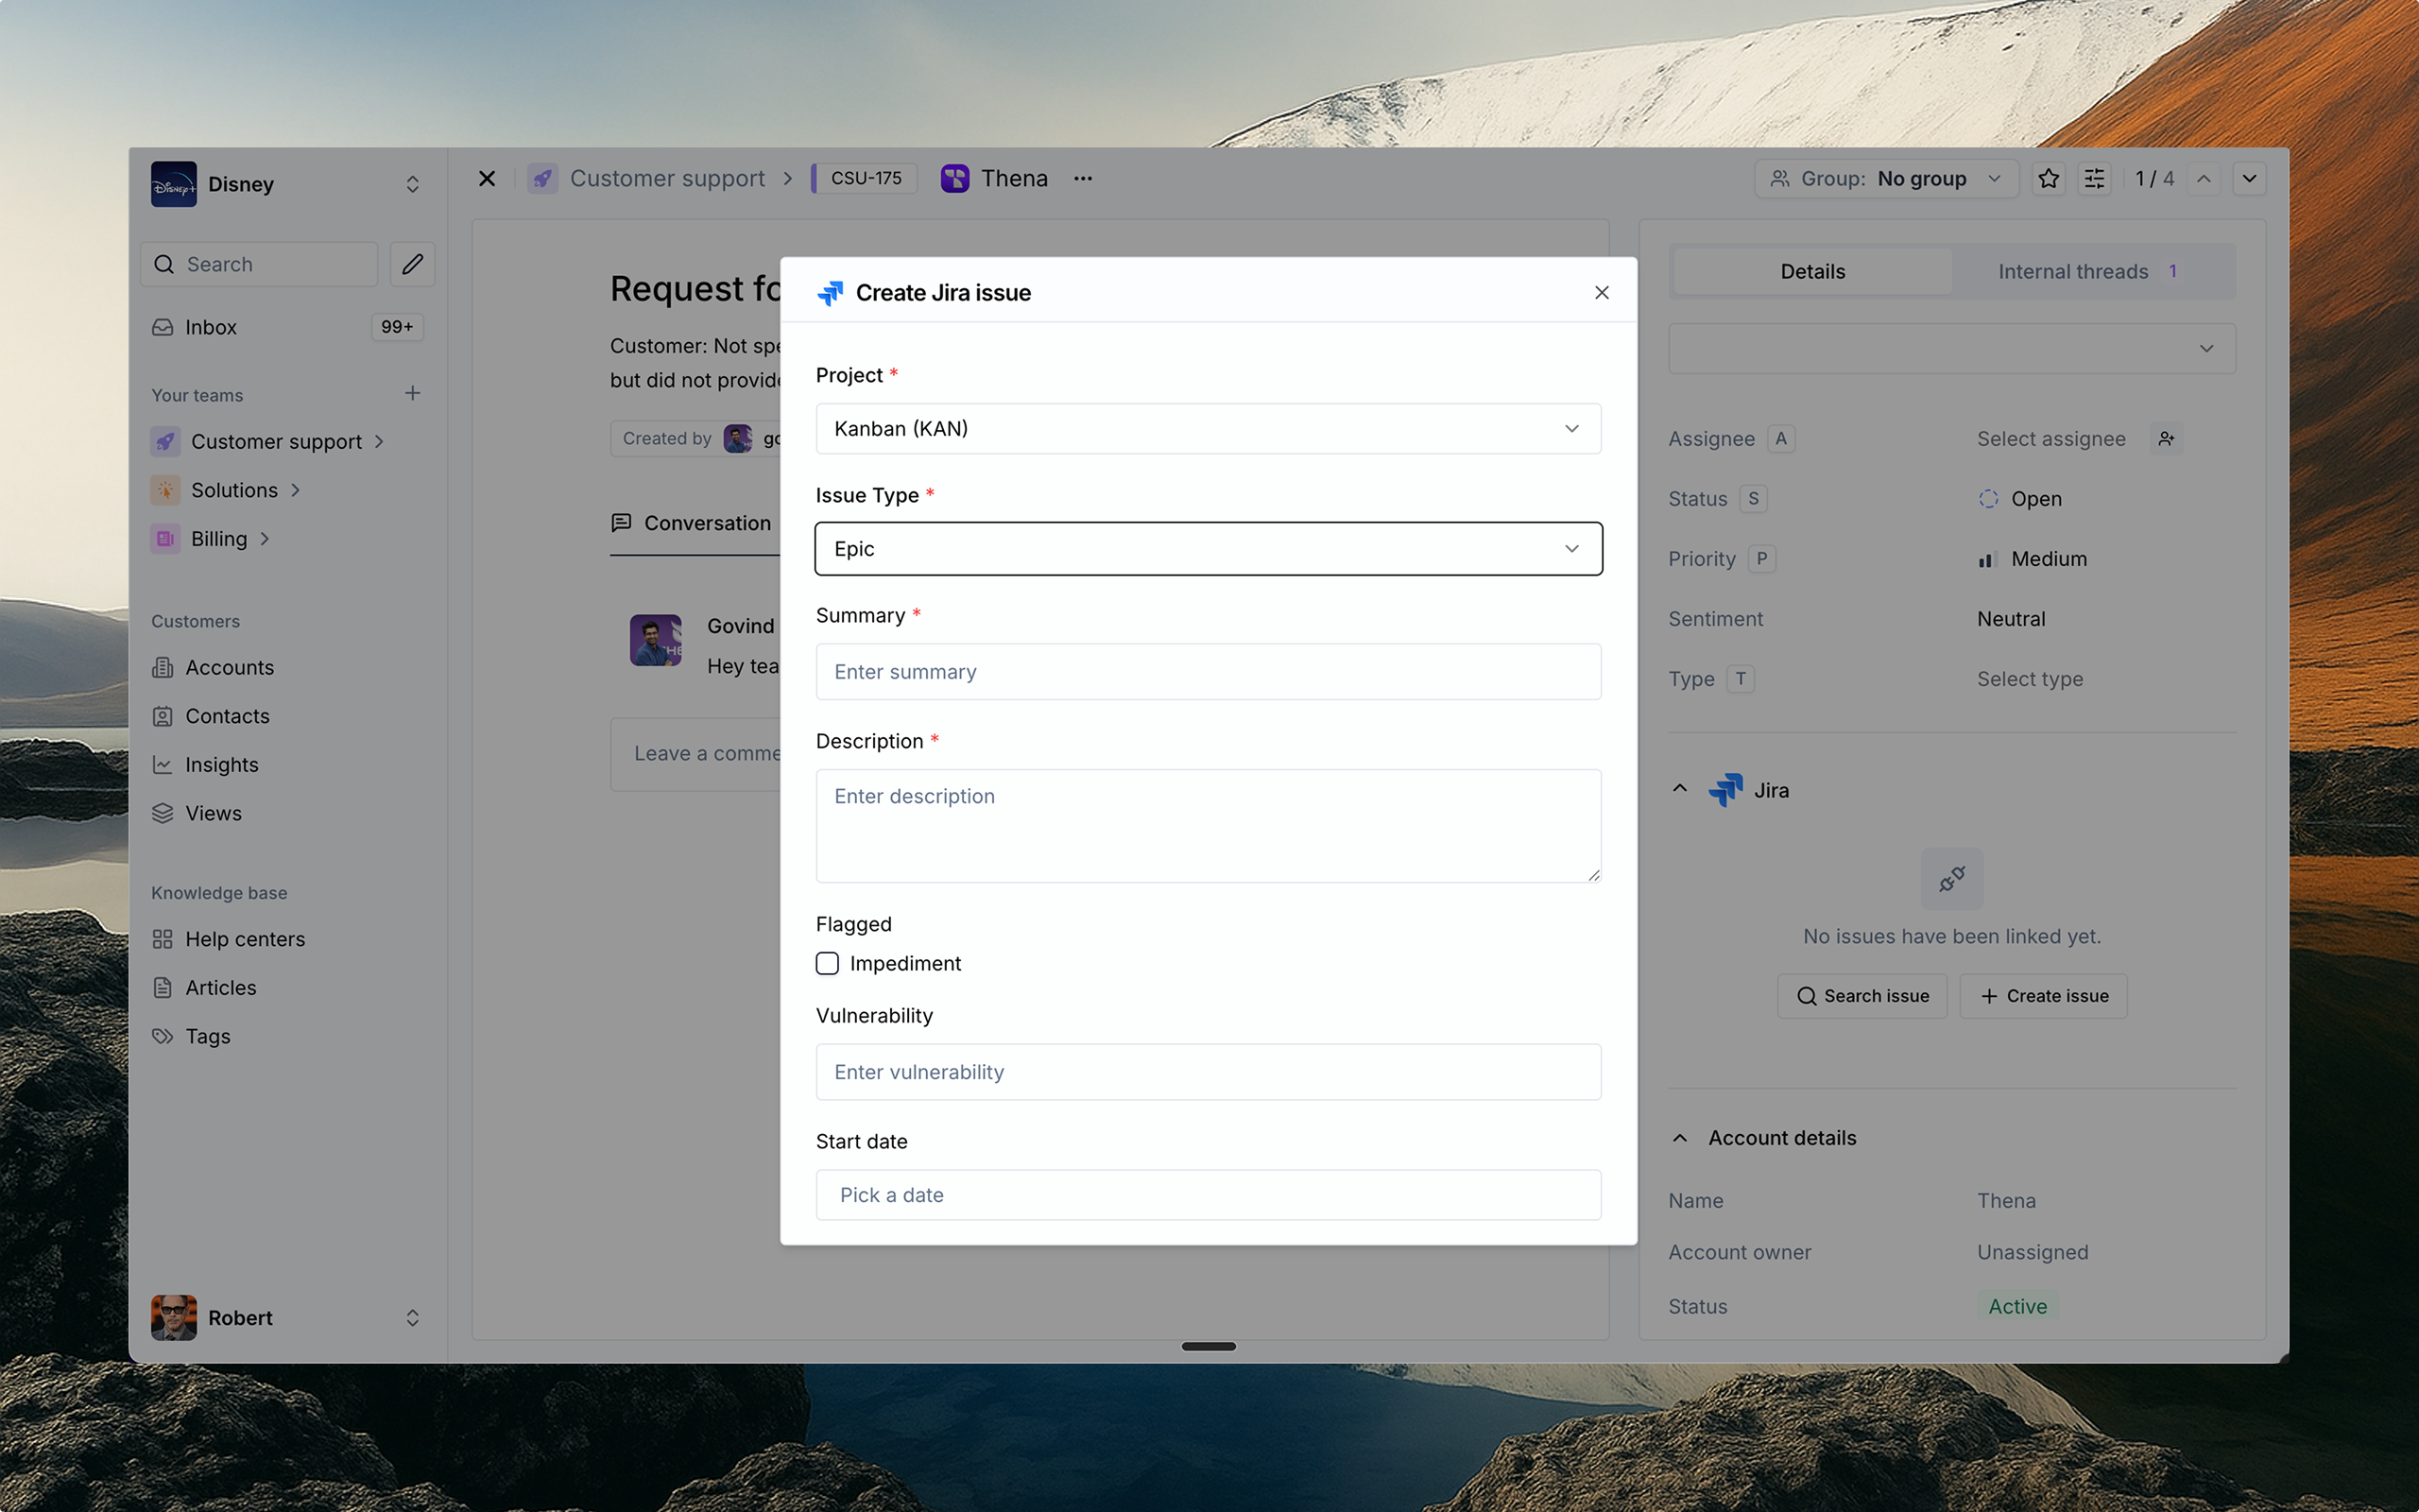Collapse the Jira section chevron
This screenshot has width=2419, height=1512.
1679,790
